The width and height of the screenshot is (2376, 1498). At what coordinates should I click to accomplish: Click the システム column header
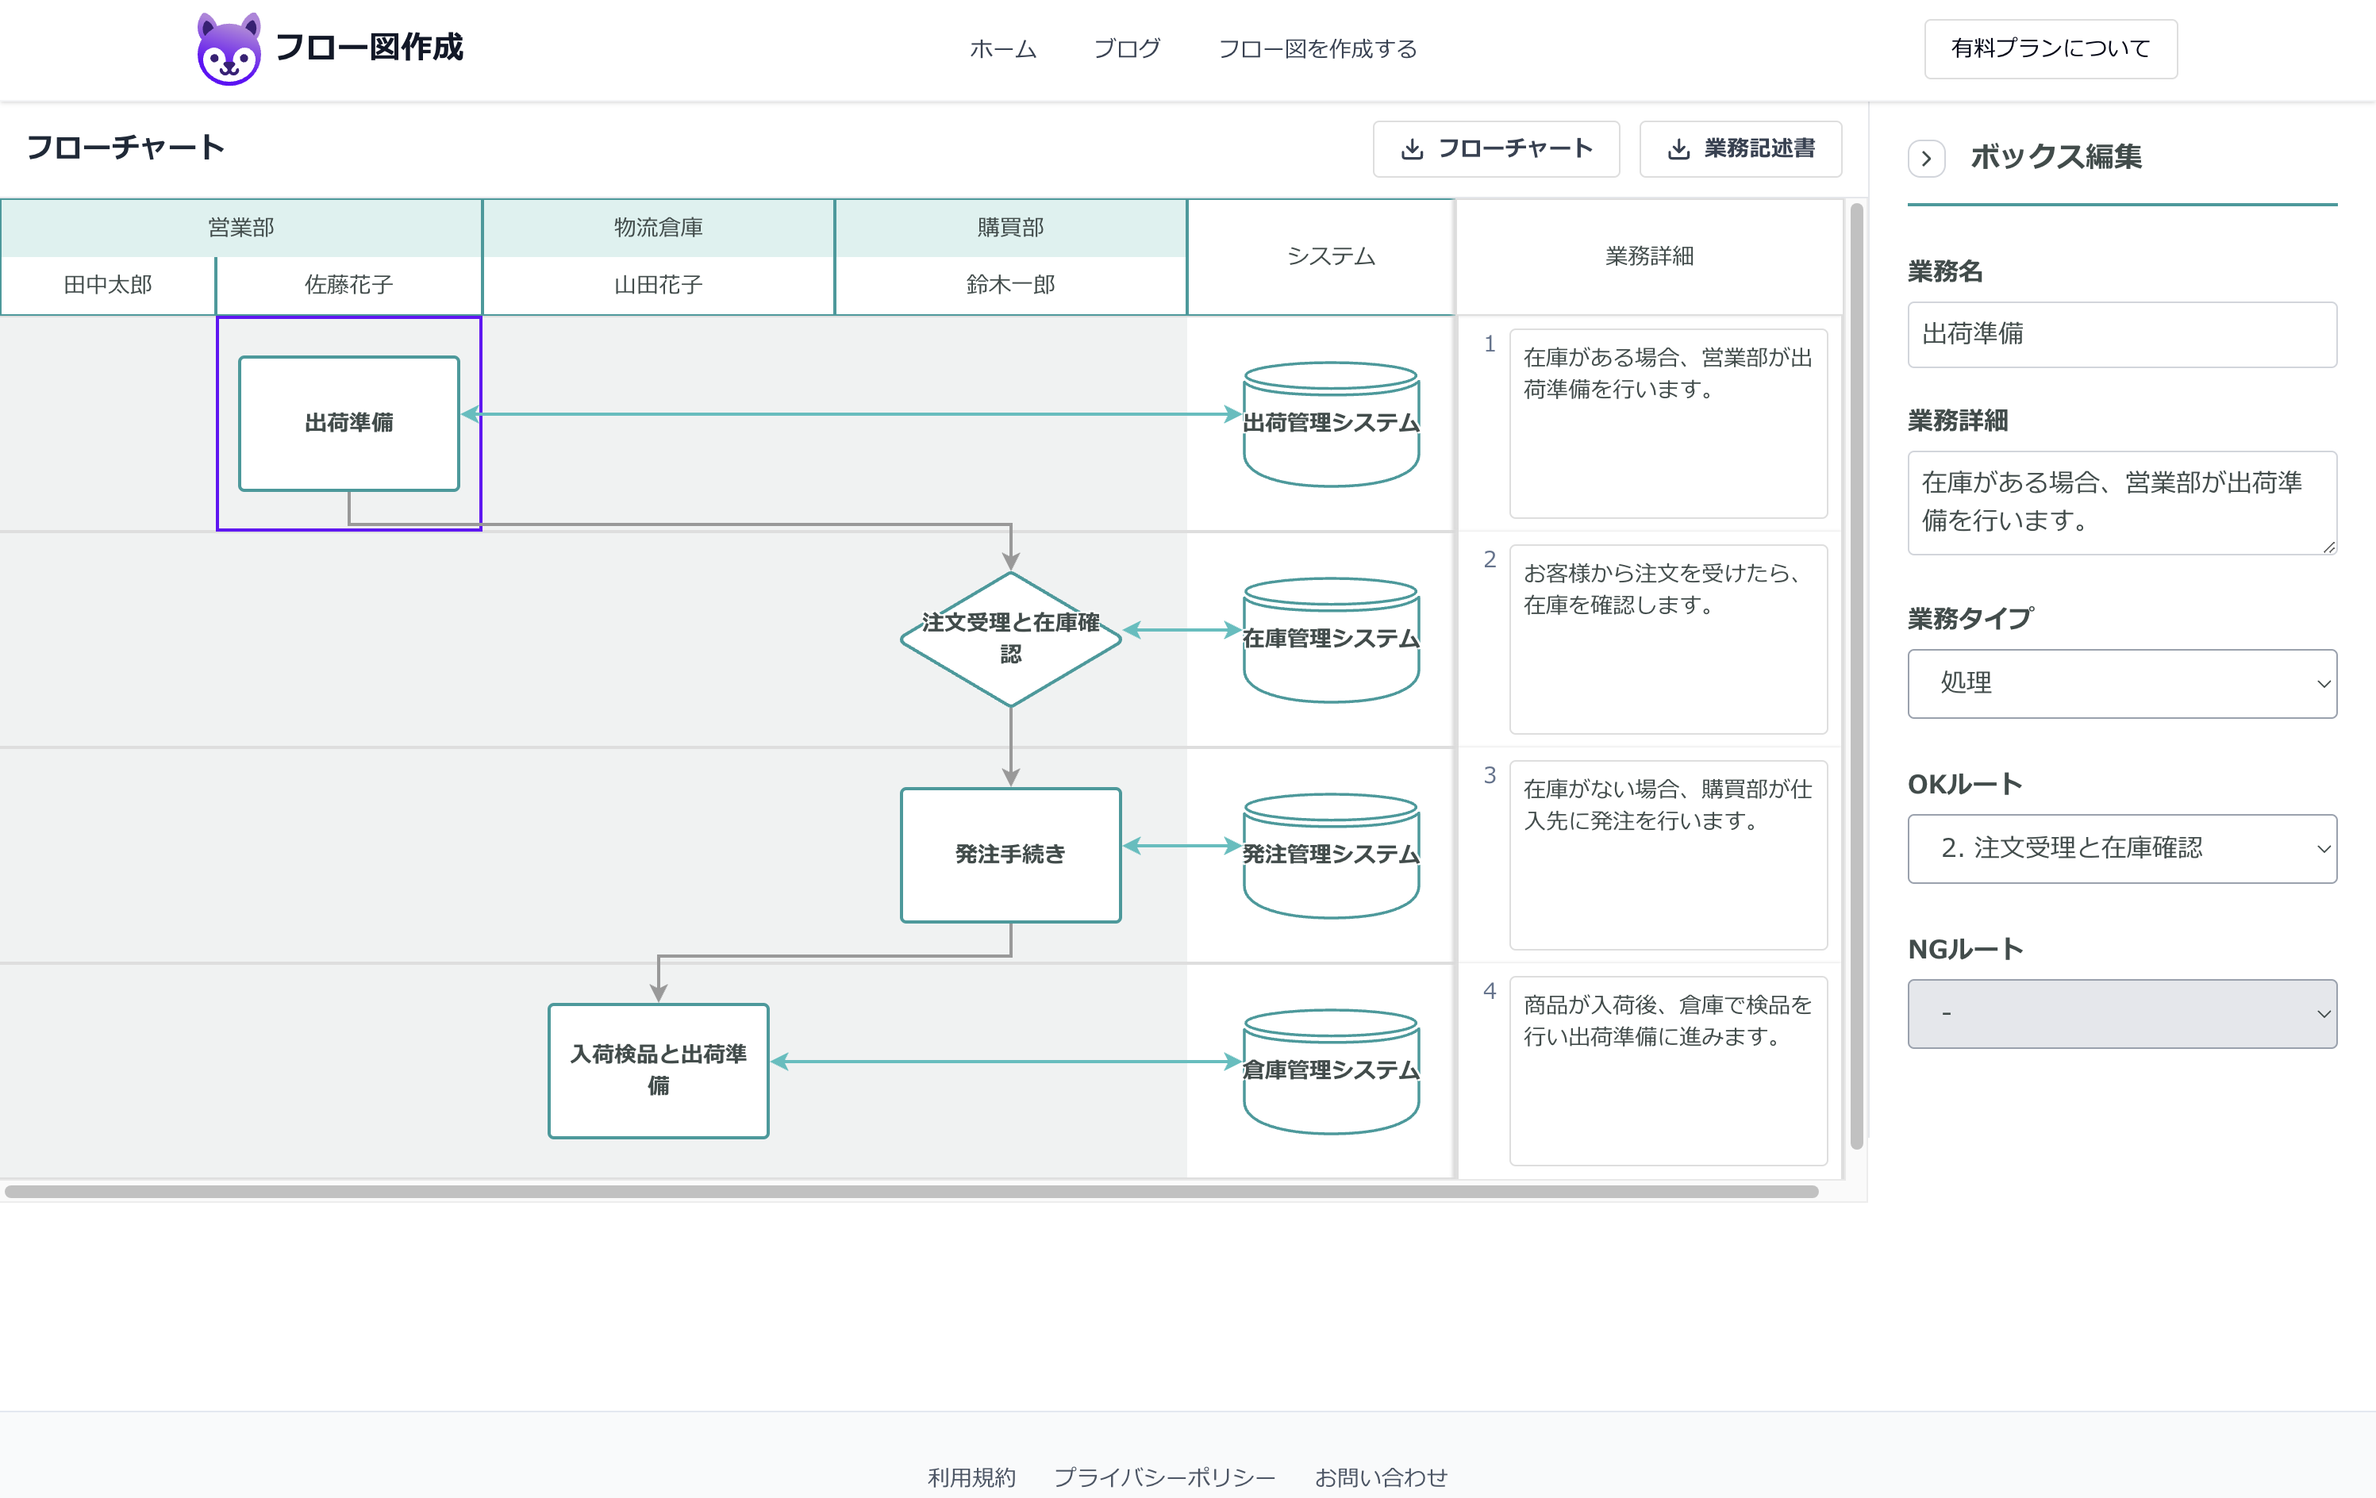(x=1321, y=256)
